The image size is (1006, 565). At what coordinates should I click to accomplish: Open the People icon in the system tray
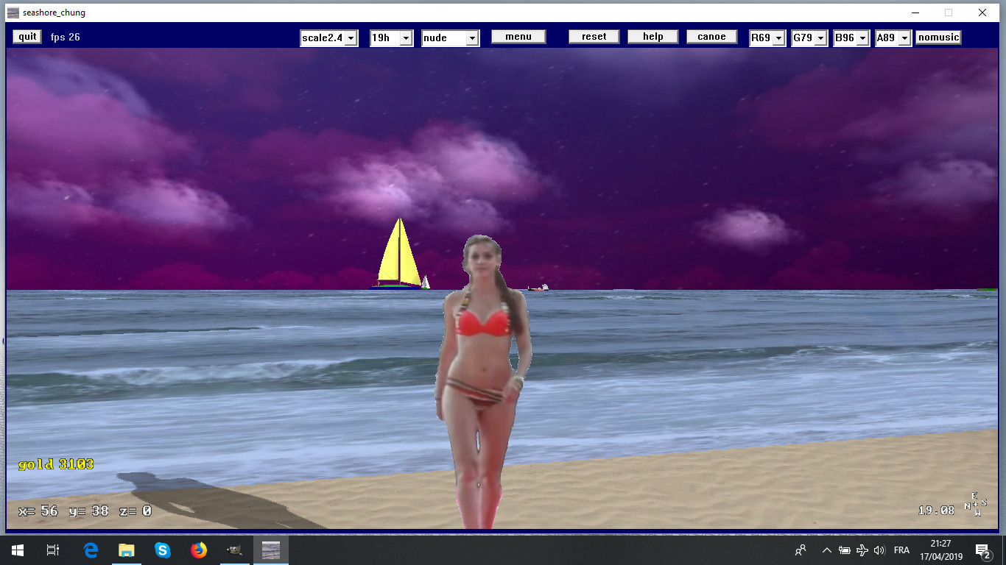point(801,550)
